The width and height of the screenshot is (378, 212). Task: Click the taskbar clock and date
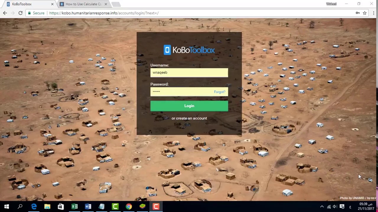pos(366,206)
